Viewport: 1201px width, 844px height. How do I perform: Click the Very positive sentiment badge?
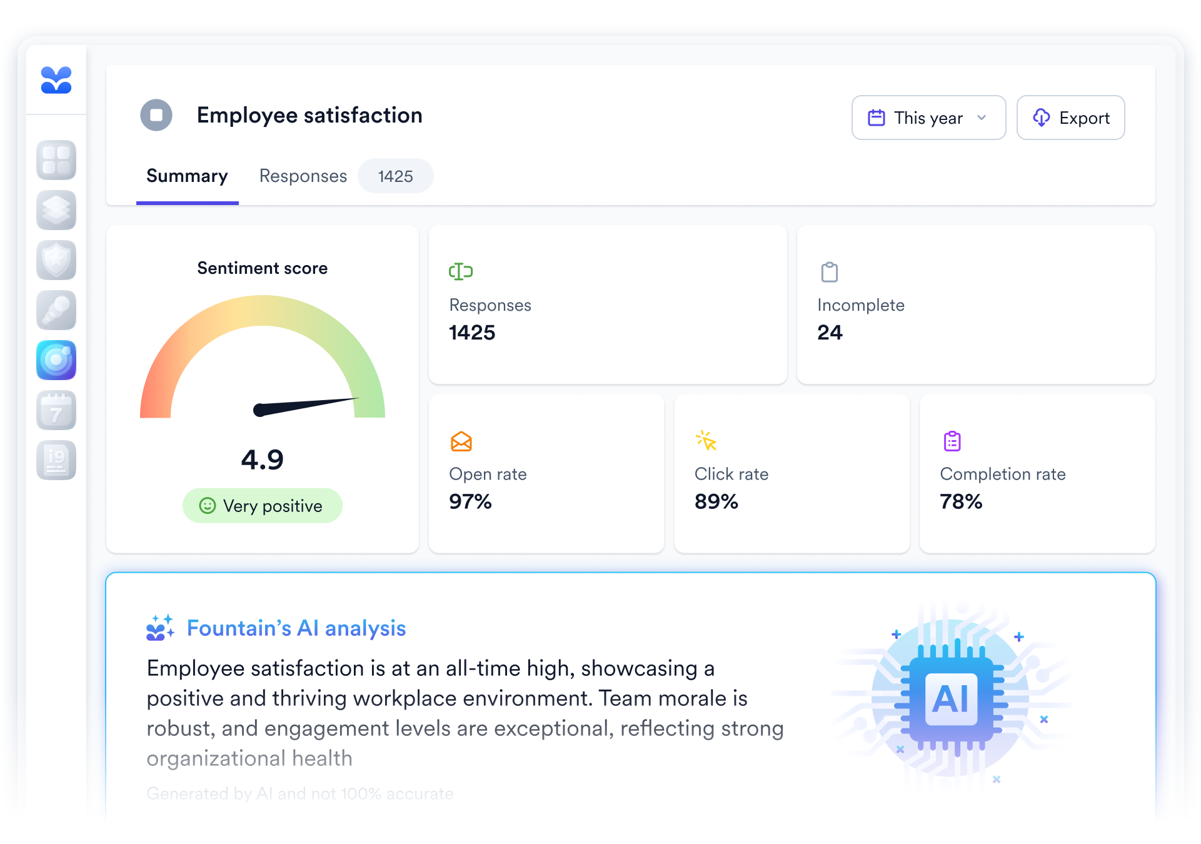(x=263, y=506)
